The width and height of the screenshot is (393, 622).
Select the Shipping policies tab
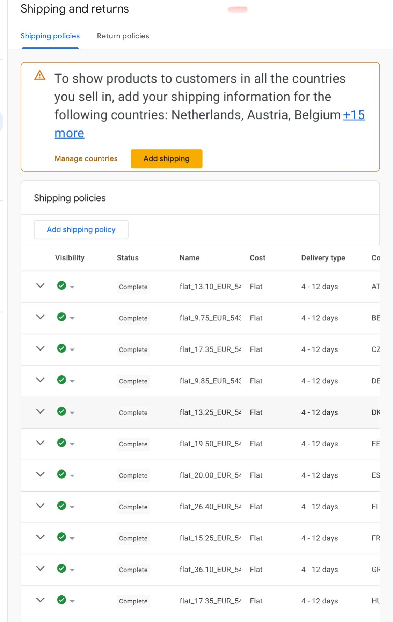[x=50, y=36]
